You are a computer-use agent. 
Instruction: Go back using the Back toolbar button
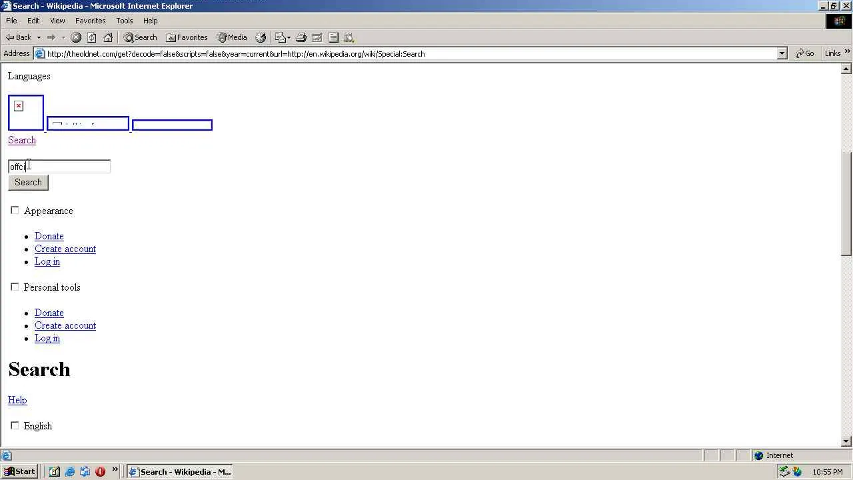point(18,37)
